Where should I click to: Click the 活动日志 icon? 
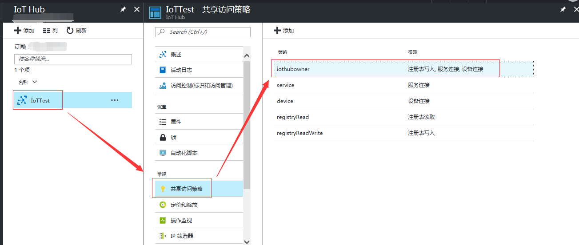pyautogui.click(x=163, y=70)
